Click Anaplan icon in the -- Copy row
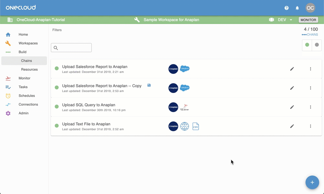This screenshot has width=324, height=194. tap(173, 88)
